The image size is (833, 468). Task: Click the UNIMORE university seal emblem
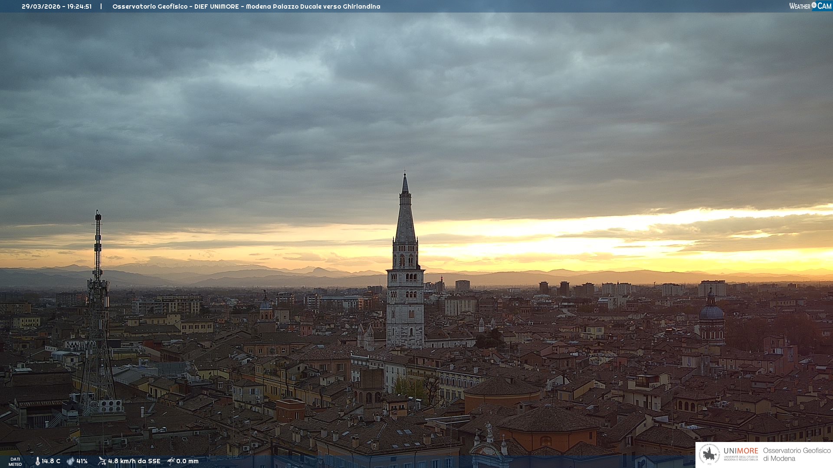[709, 455]
